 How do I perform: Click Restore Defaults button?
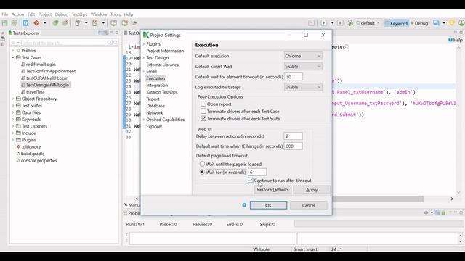click(273, 190)
